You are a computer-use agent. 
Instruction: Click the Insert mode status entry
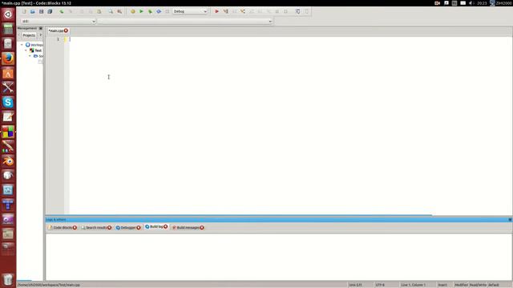tap(442, 285)
